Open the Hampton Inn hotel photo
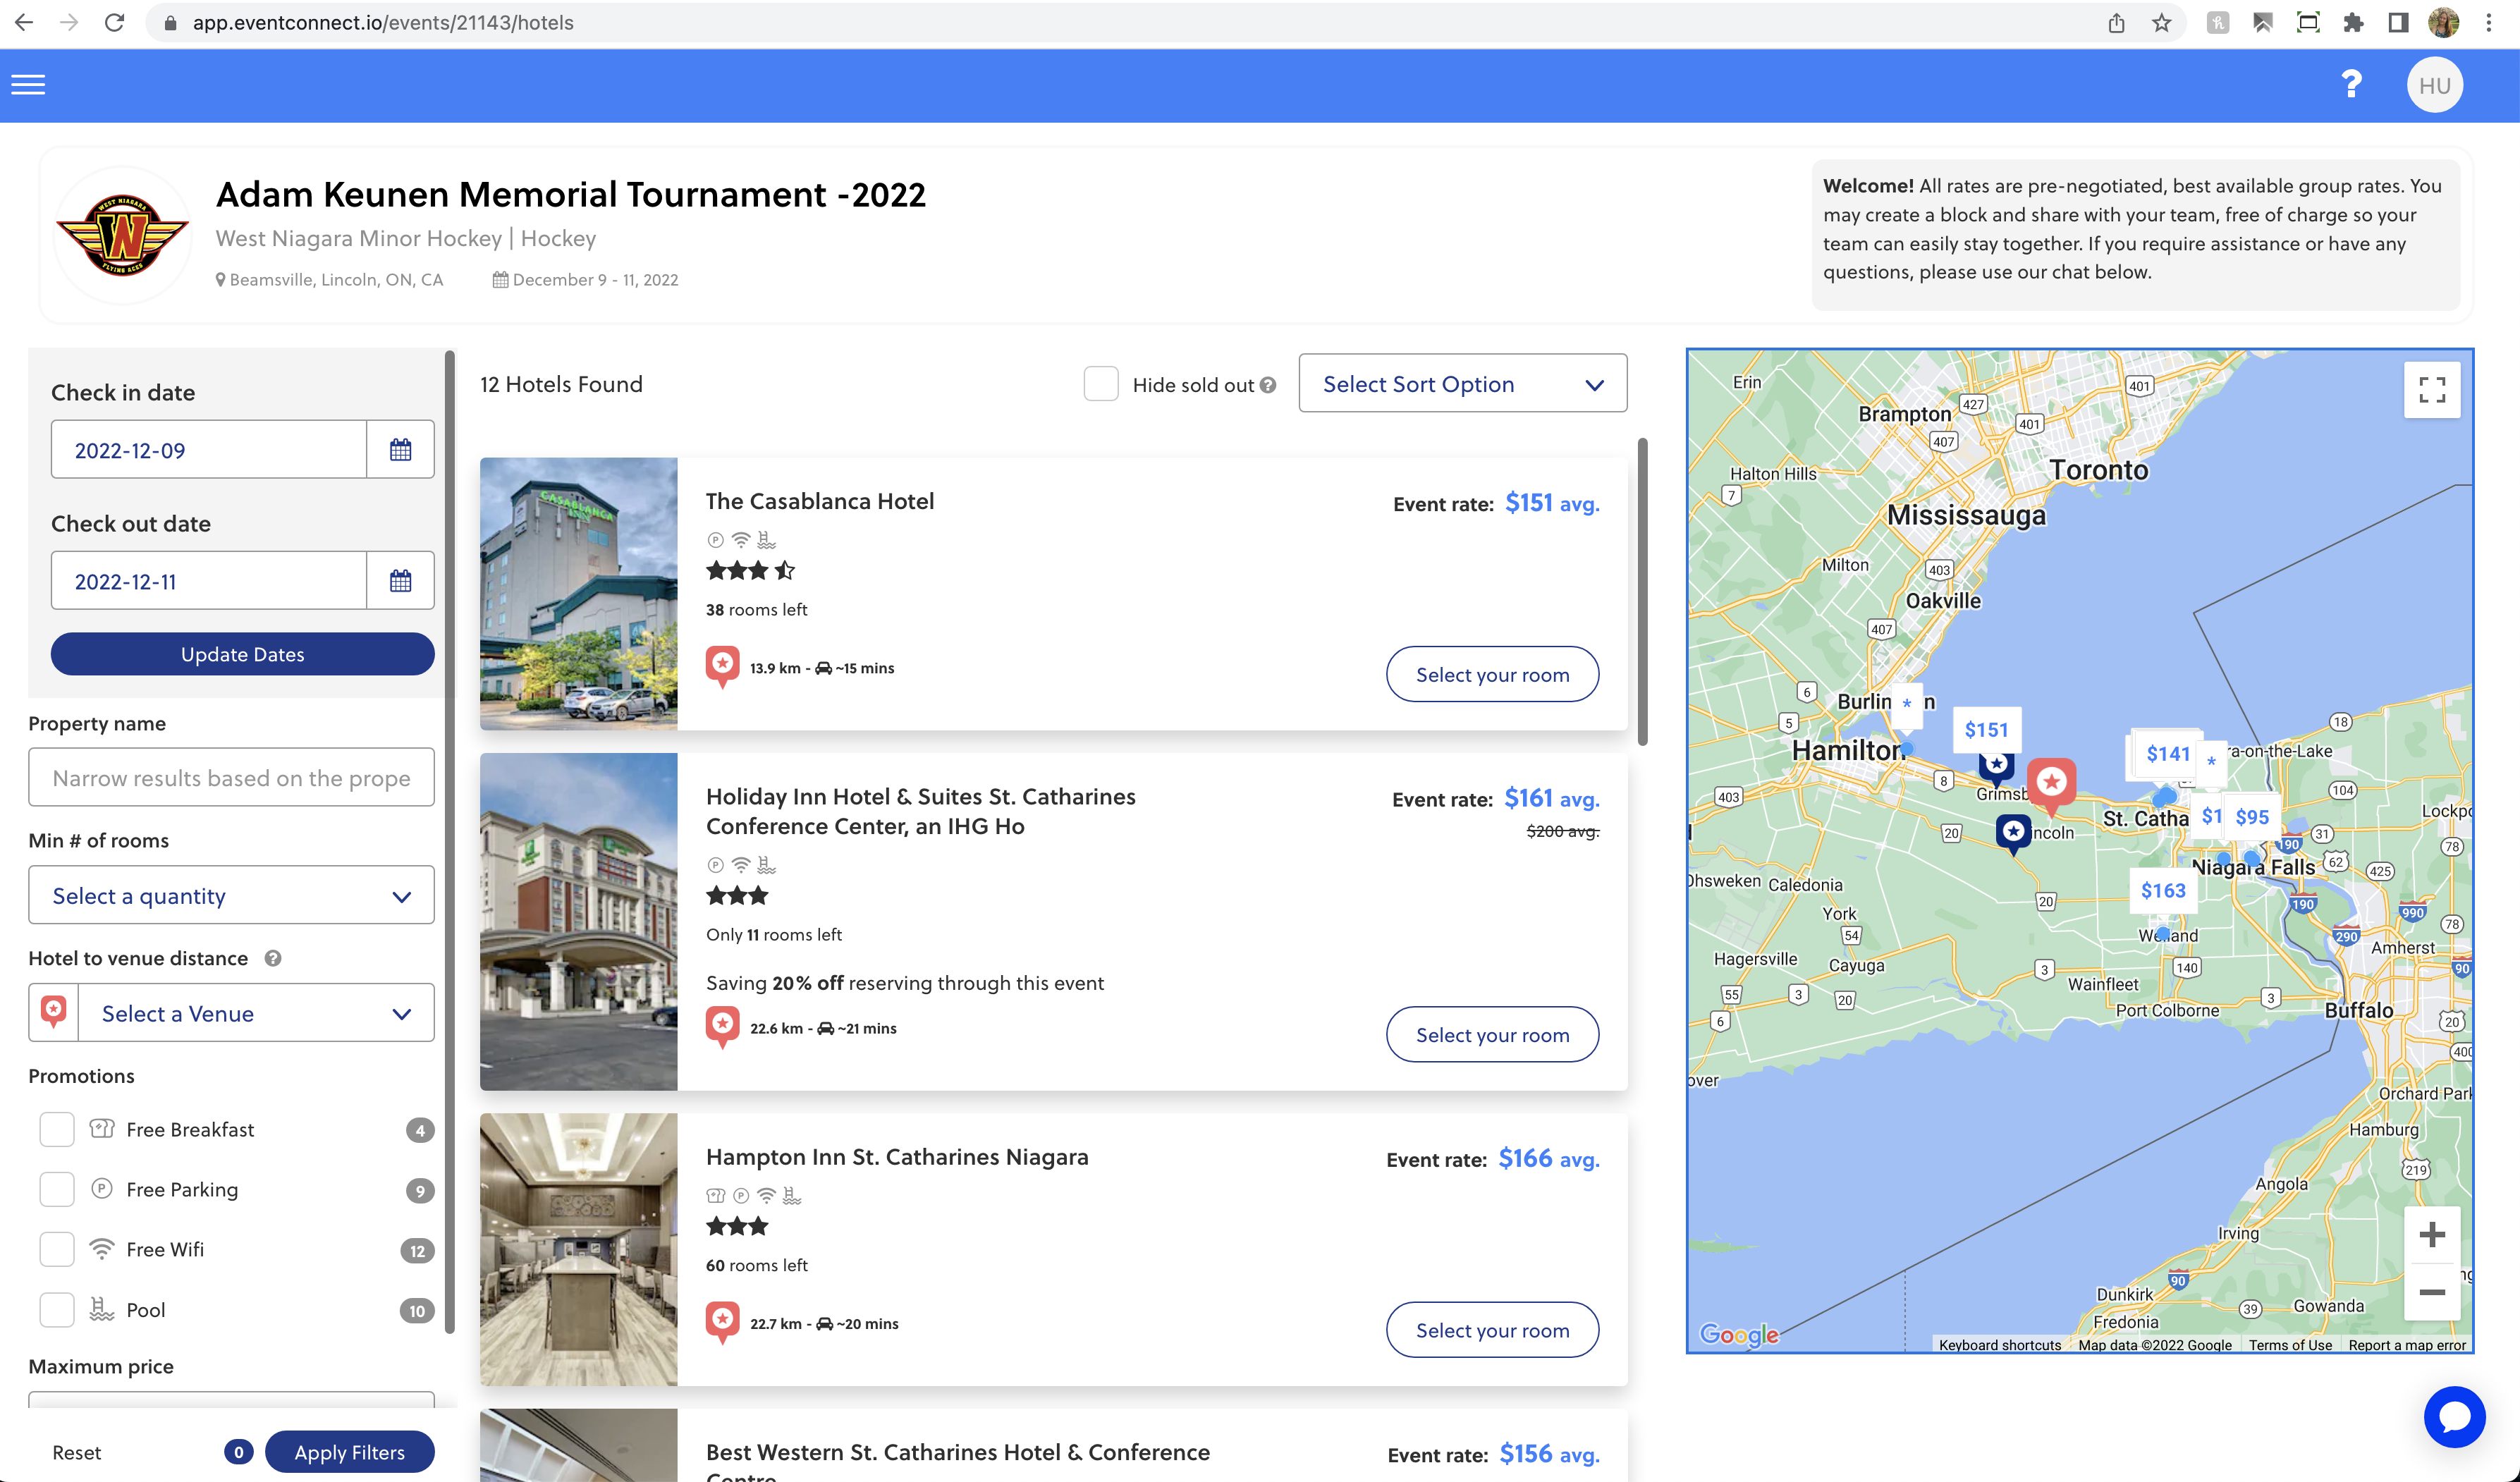Screen dimensions: 2520x1482 (x=578, y=1250)
